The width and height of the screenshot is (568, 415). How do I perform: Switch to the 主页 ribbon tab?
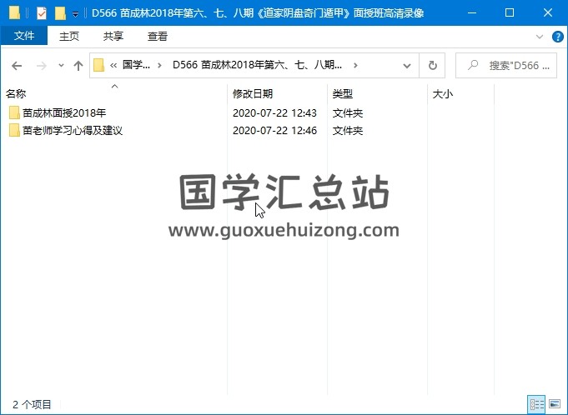coord(69,36)
